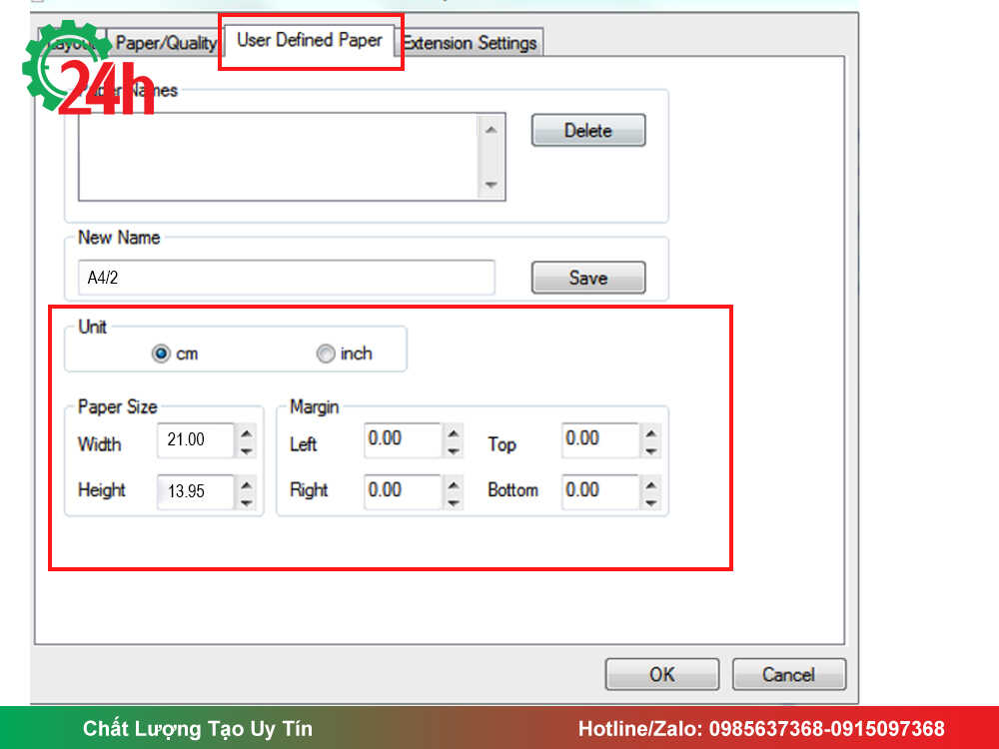The height and width of the screenshot is (749, 999).
Task: Decrease the paper Width with down arrow
Action: (247, 451)
